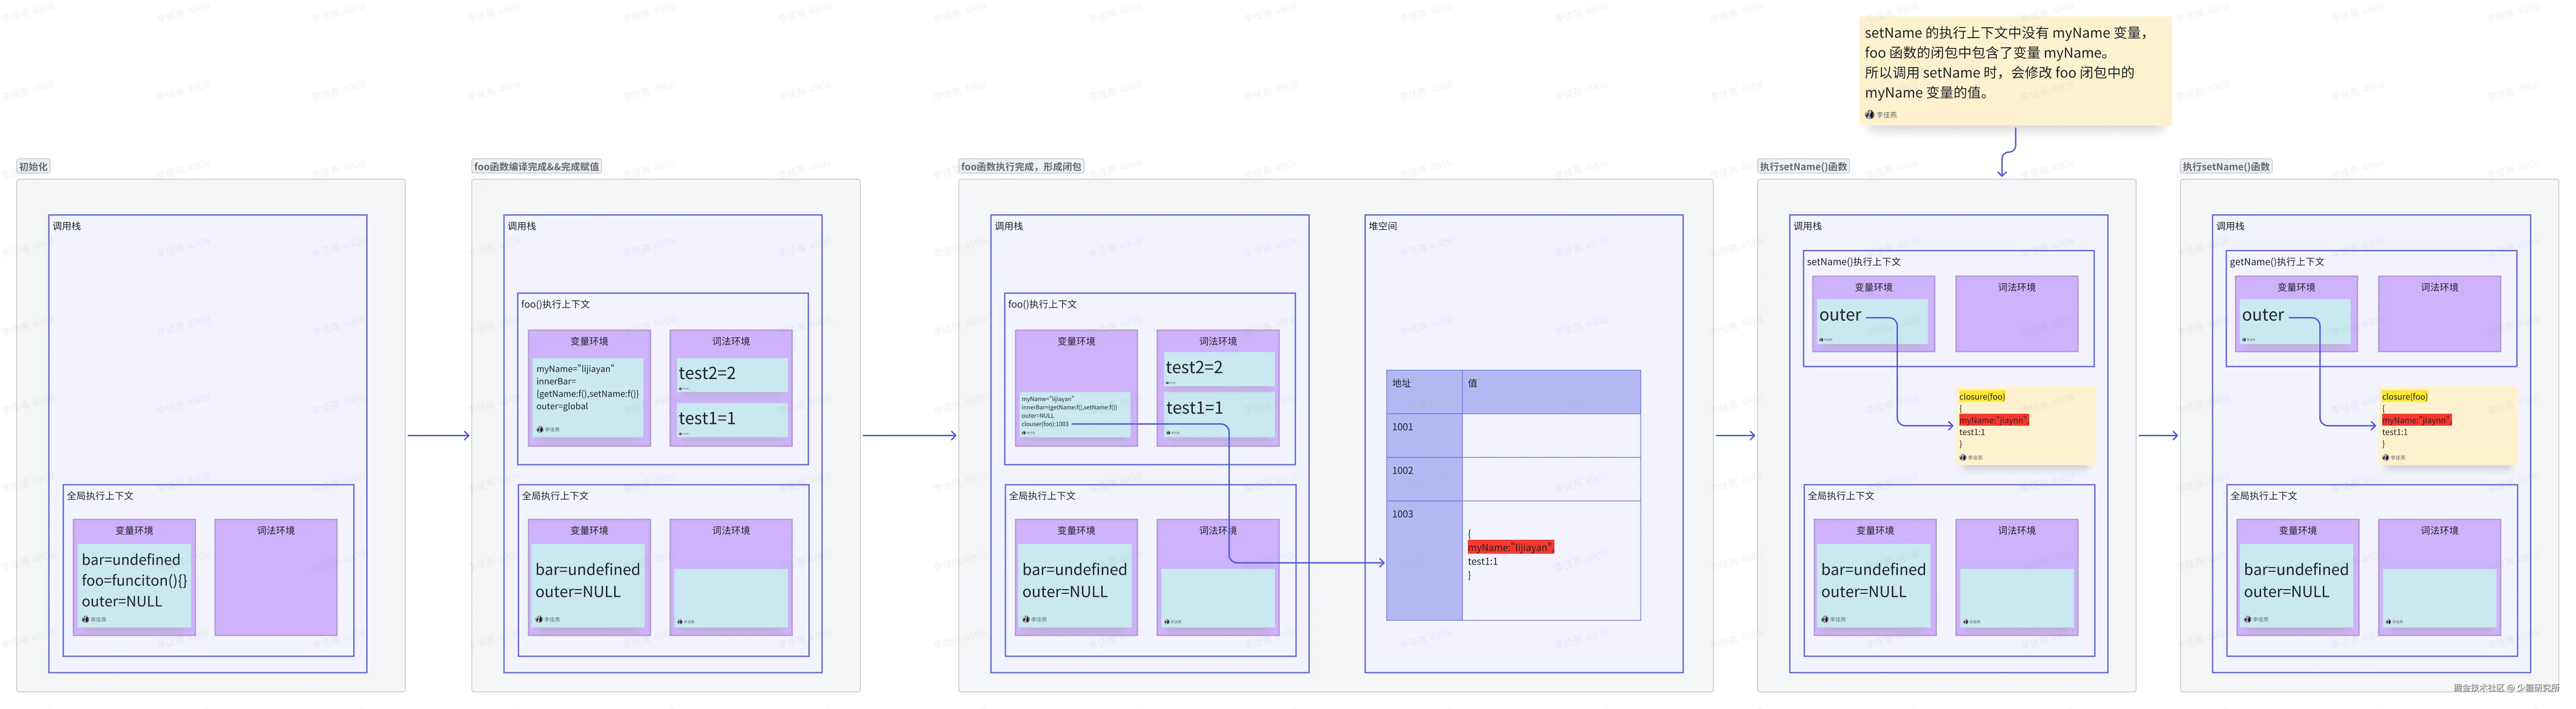Select the "地址" table header cell

point(1402,384)
